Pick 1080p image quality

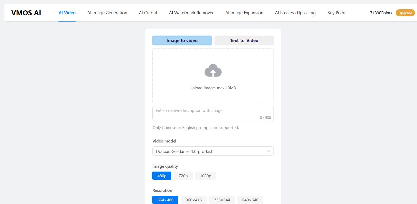click(205, 176)
